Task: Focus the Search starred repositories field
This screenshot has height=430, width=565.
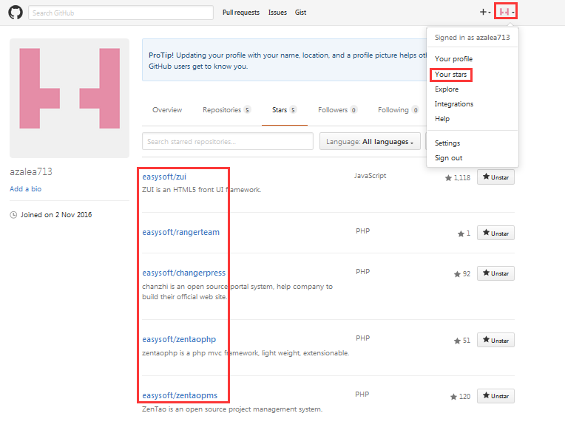Action: [x=228, y=141]
